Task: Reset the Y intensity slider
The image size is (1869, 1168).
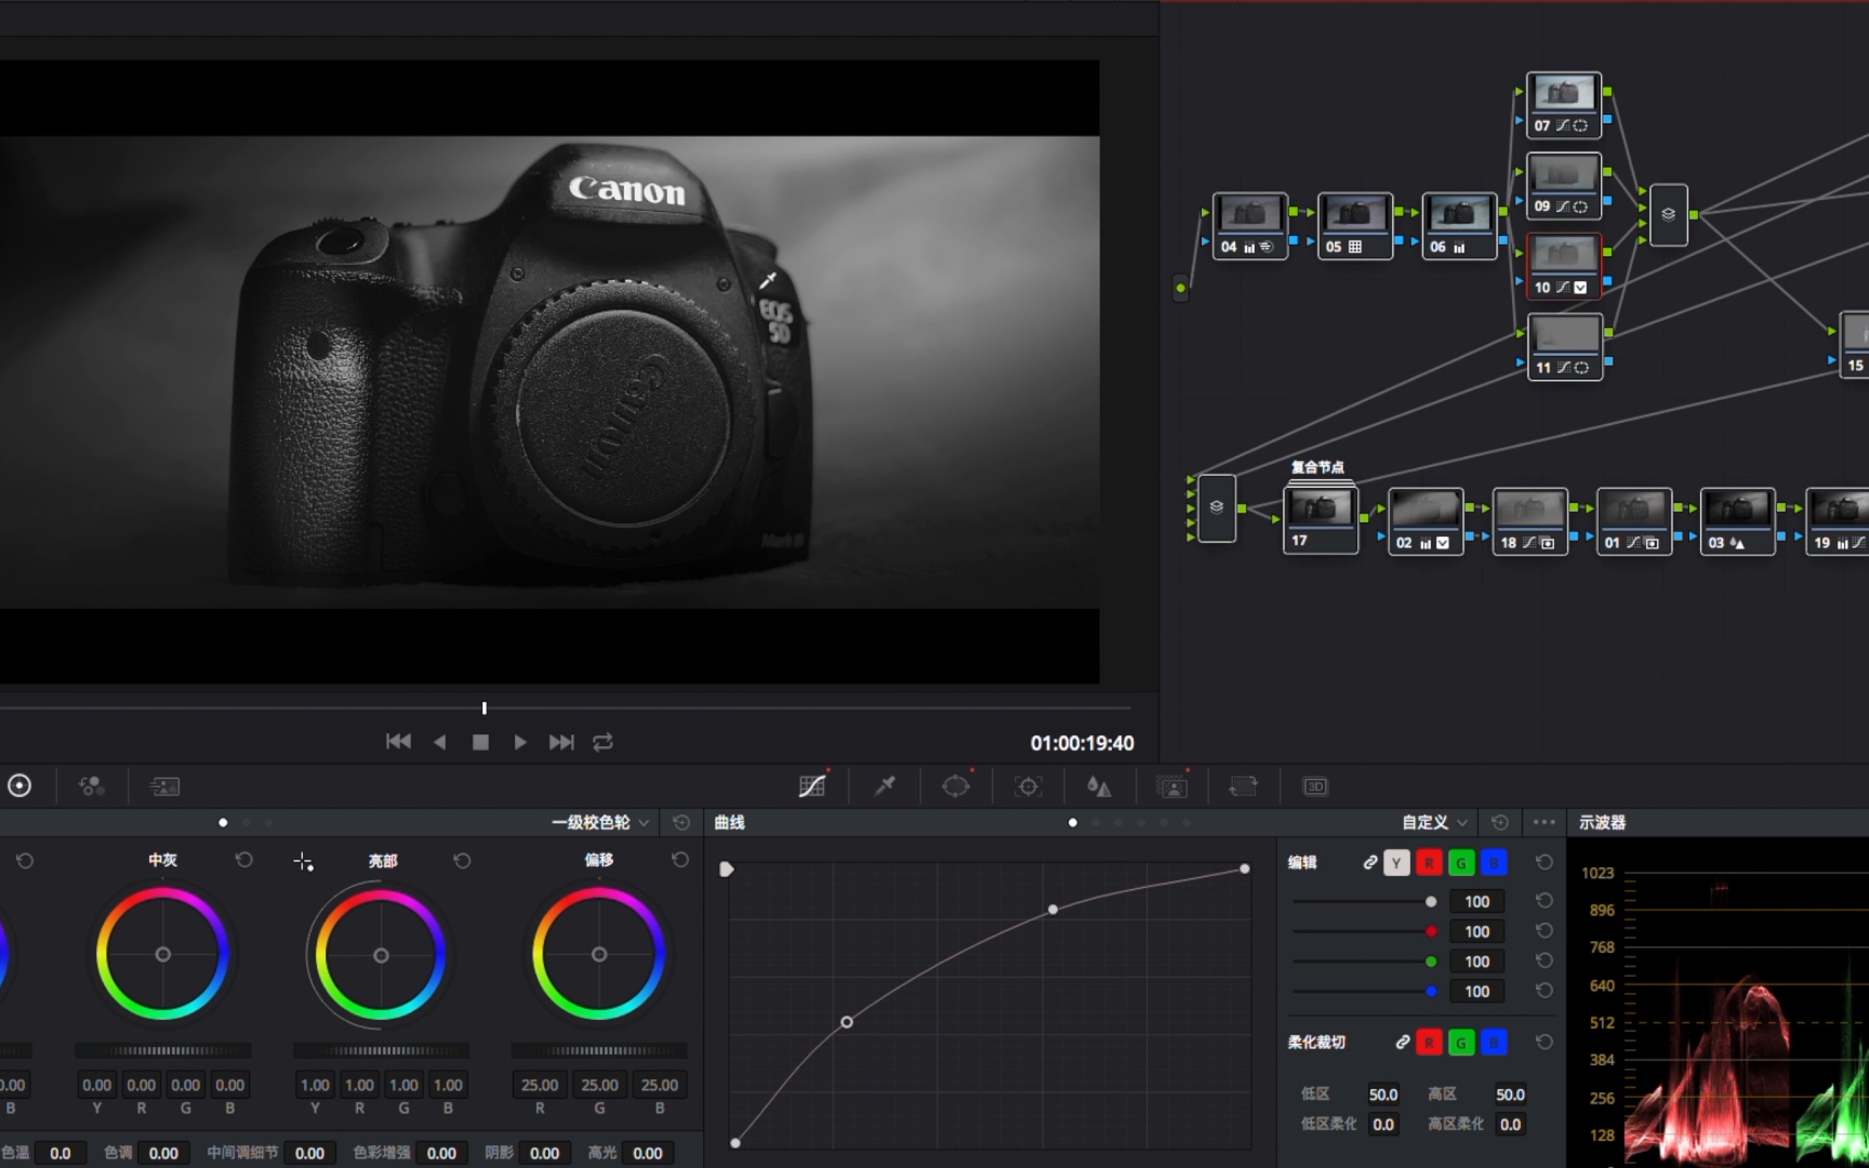Action: coord(1544,901)
